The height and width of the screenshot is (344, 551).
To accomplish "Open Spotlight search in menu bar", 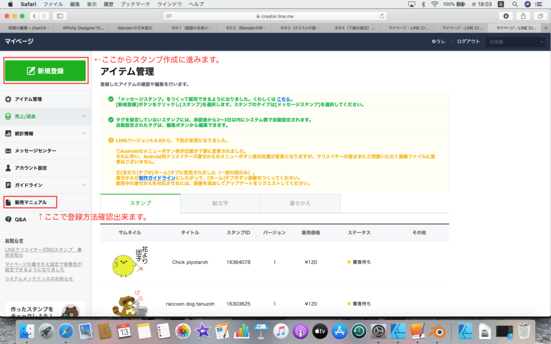I will pos(515,4).
